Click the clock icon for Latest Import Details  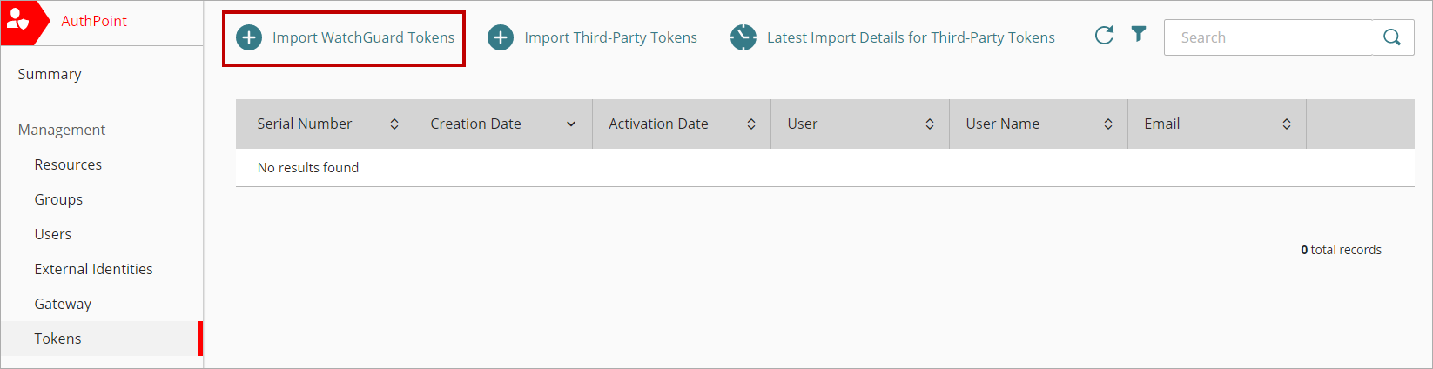743,37
